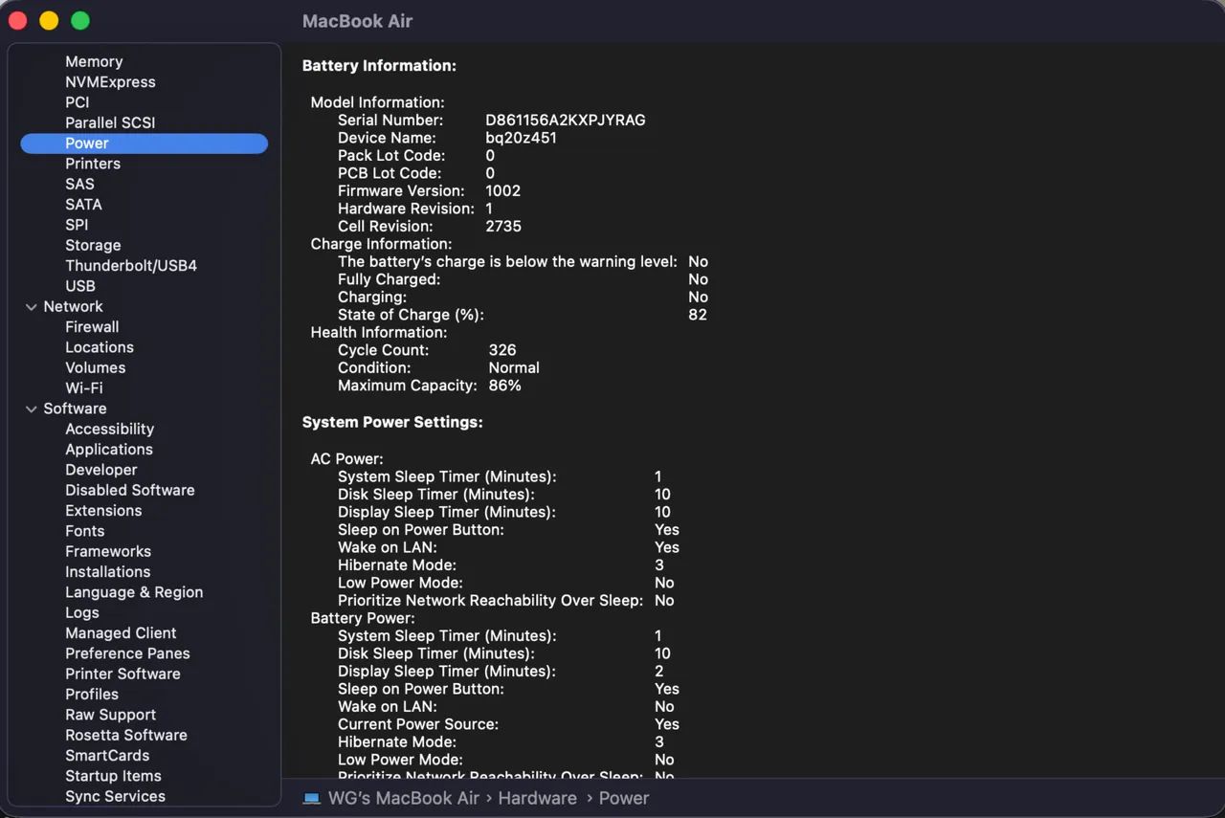Viewport: 1225px width, 818px height.
Task: Open Language & Region under Software
Action: pos(134,592)
